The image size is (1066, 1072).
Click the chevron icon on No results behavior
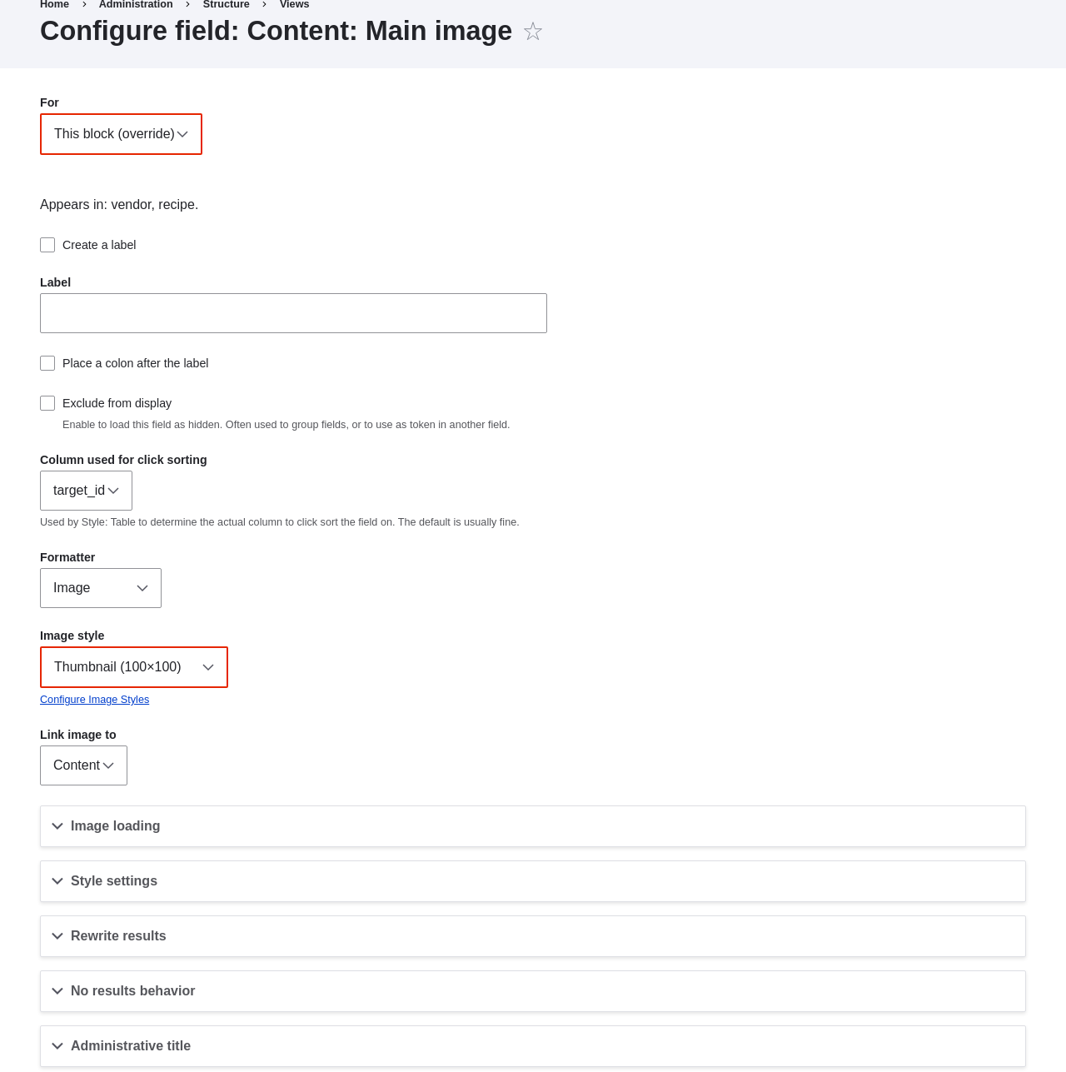[x=57, y=991]
